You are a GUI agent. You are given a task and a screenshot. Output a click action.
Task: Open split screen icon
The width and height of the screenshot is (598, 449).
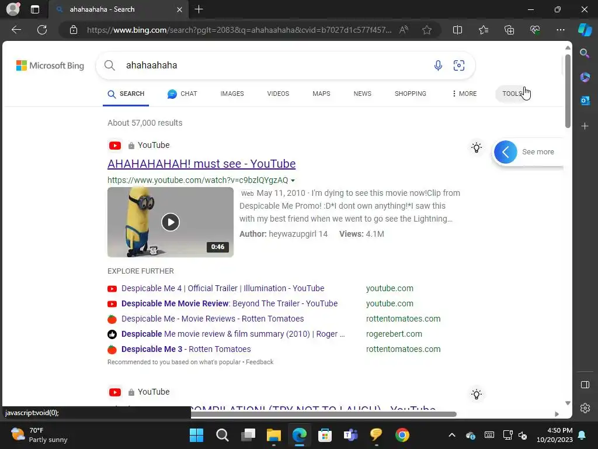[457, 30]
